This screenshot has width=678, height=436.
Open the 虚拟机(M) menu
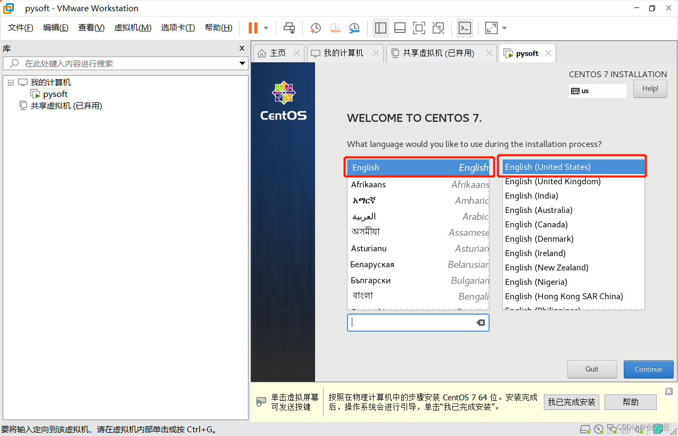click(x=133, y=28)
